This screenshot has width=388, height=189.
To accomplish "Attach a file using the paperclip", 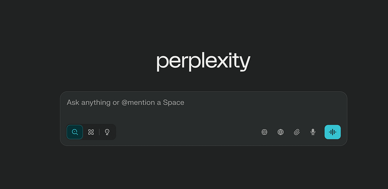I will tap(297, 132).
